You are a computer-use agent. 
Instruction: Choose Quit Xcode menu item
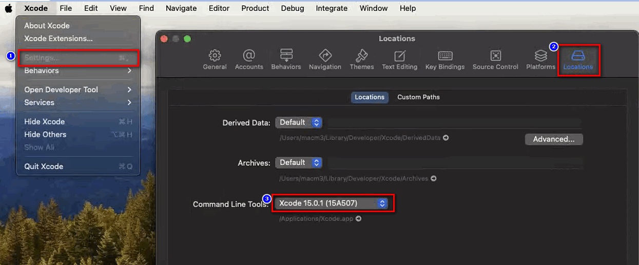[x=78, y=167]
